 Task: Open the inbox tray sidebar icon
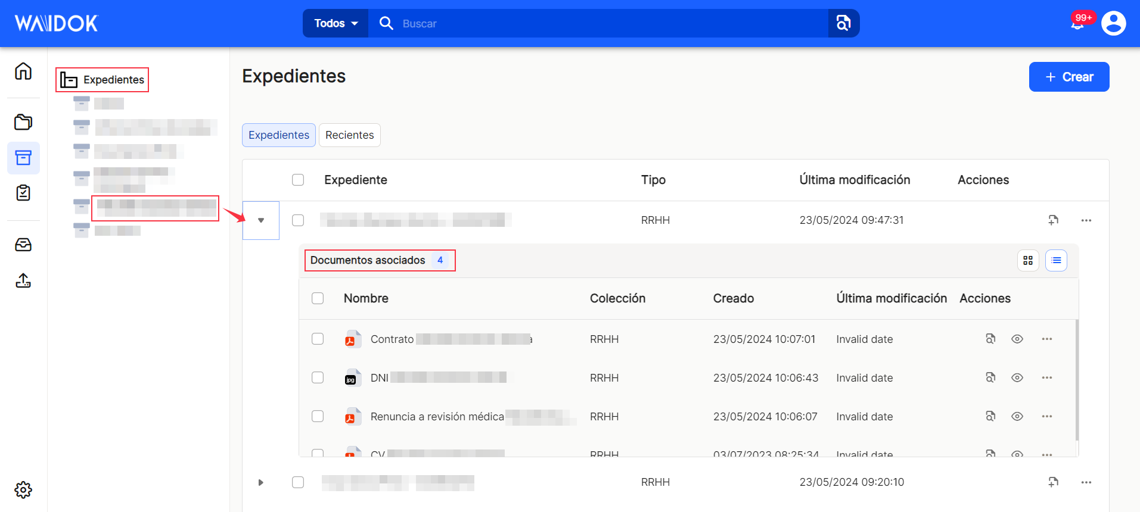click(x=23, y=245)
